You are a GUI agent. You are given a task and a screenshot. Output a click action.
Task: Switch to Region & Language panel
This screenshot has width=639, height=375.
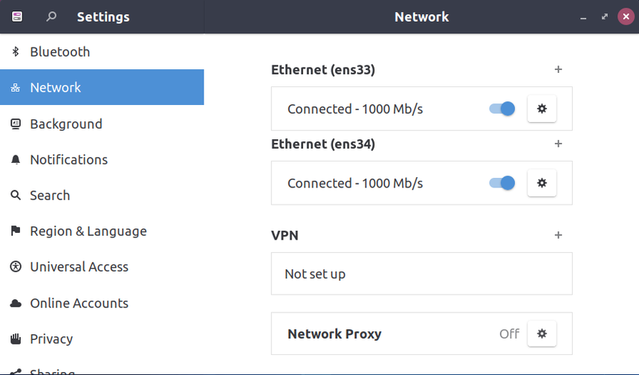point(88,231)
